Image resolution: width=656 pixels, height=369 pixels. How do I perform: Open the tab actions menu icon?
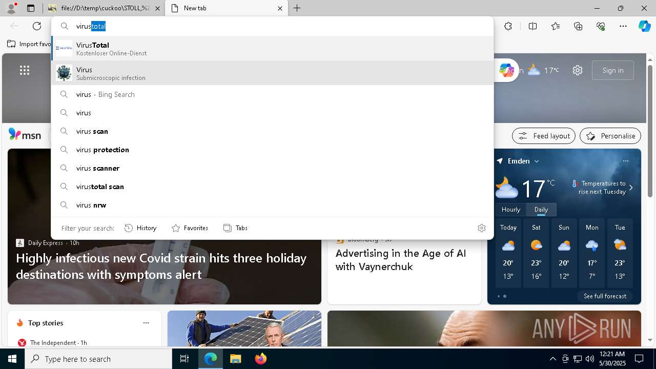[x=31, y=8]
